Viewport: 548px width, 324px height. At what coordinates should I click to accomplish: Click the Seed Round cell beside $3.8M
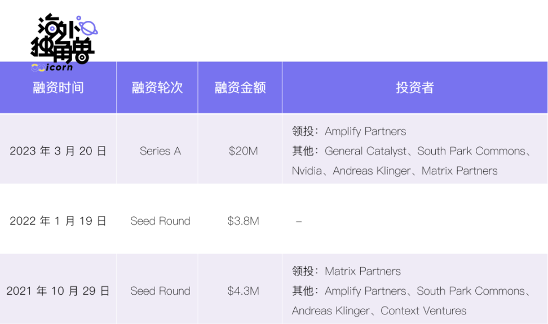pyautogui.click(x=160, y=221)
